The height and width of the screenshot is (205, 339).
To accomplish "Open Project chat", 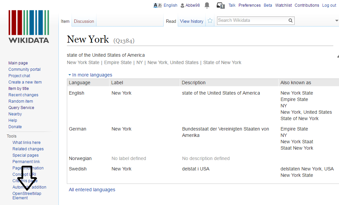I will tap(19, 76).
